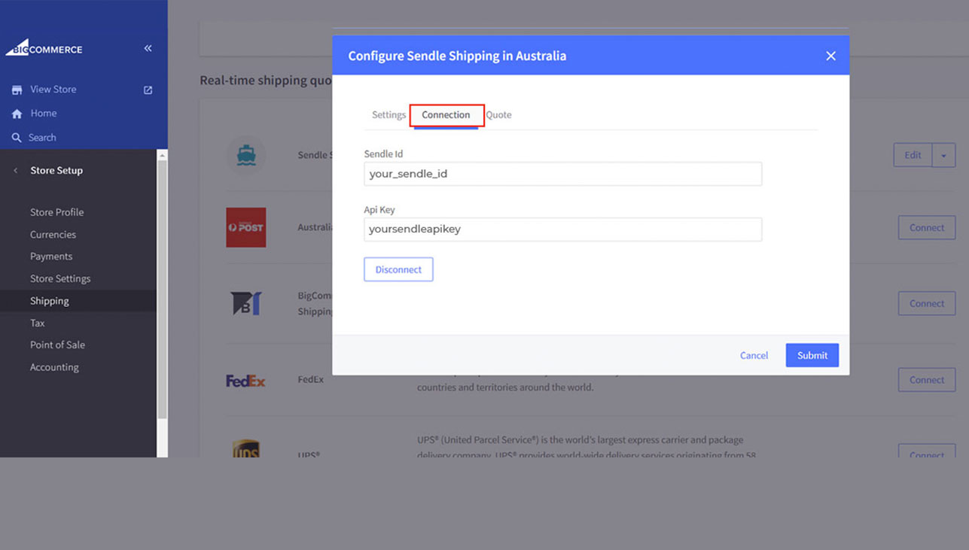Focus the Sendle Id input field
Viewport: 969px width, 550px height.
[562, 174]
